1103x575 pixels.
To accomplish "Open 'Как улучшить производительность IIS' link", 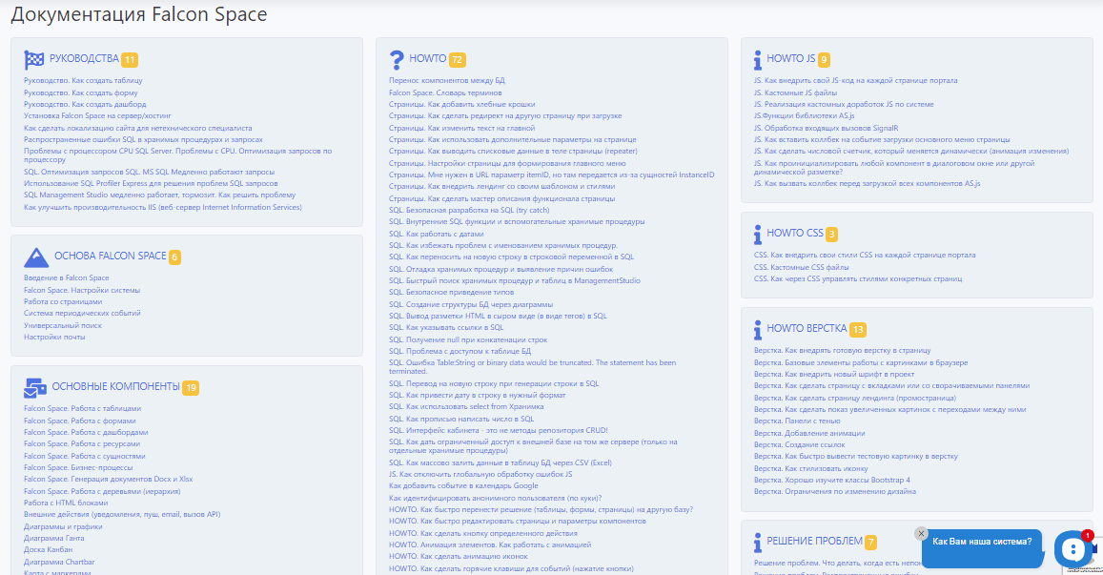I will click(x=162, y=208).
